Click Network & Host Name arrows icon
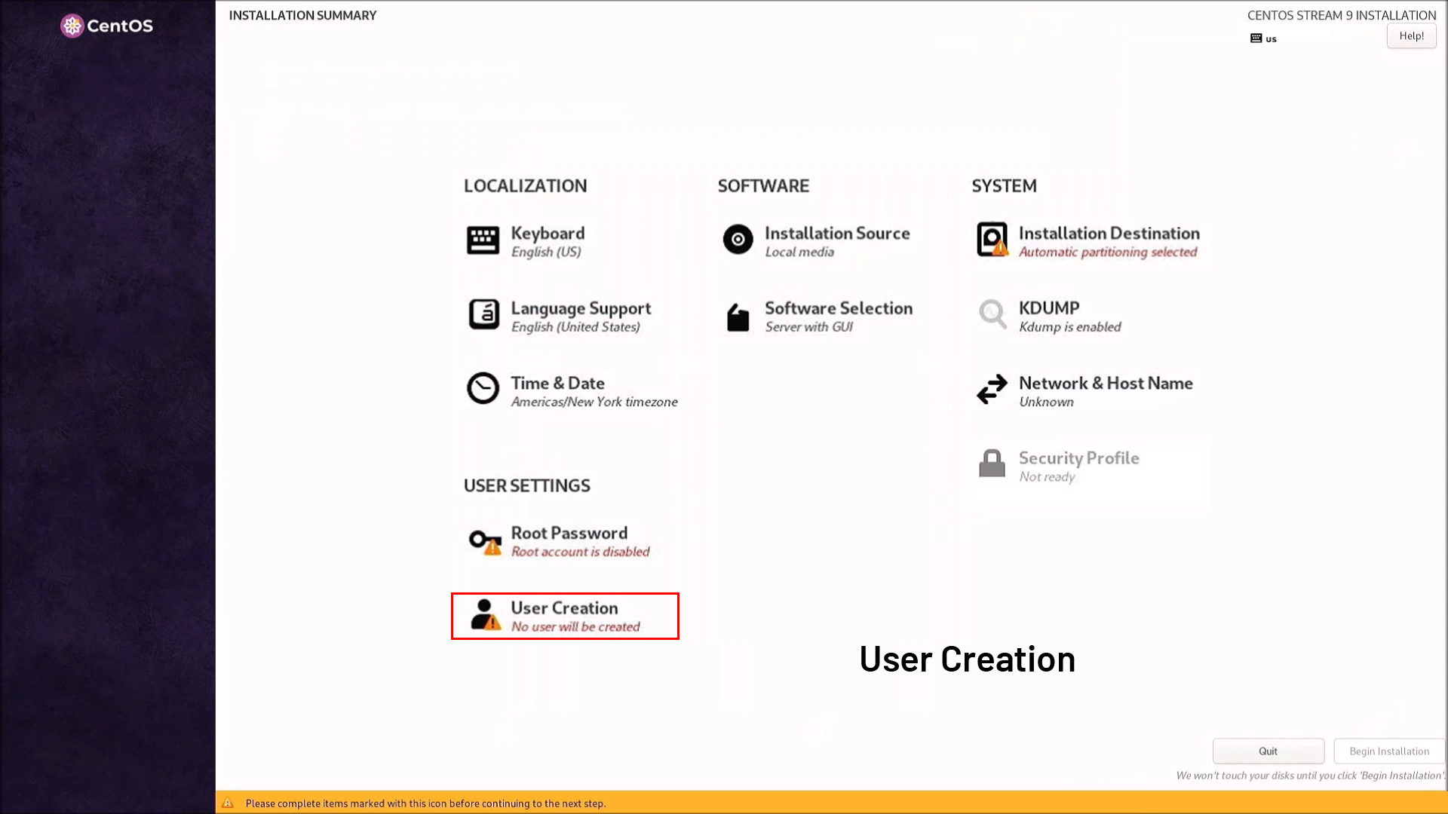Image resolution: width=1448 pixels, height=814 pixels. (992, 389)
